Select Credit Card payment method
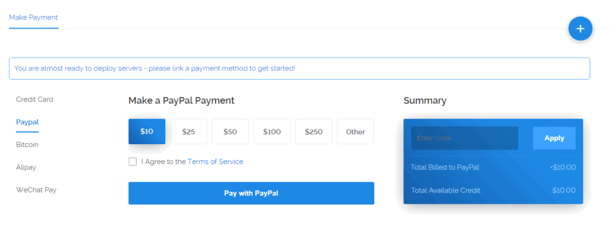Screen dimensions: 611x230 coord(35,100)
